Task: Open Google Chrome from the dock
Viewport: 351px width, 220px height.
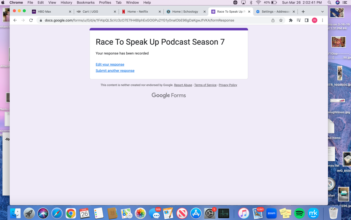Action: [71, 213]
